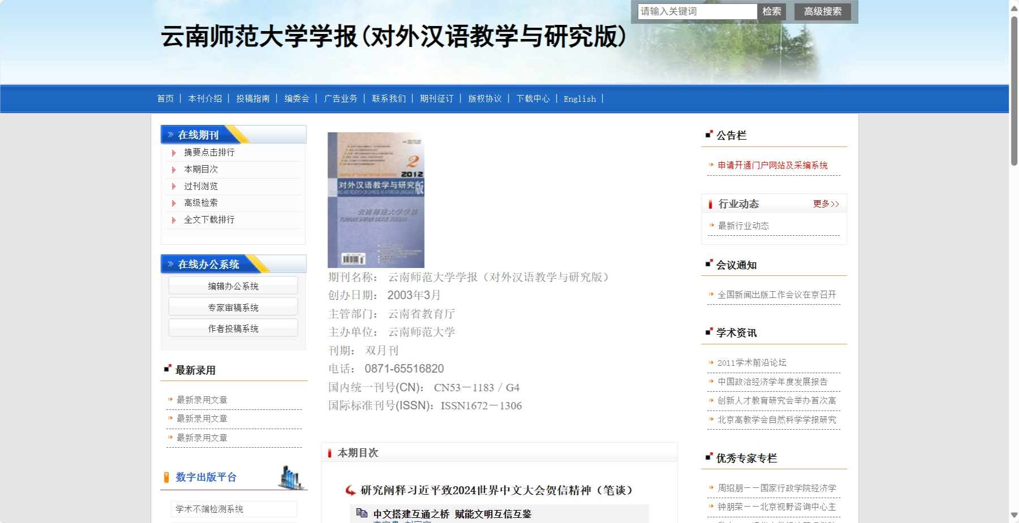
Task: Open 投稿指南 navigation item
Action: coord(253,98)
